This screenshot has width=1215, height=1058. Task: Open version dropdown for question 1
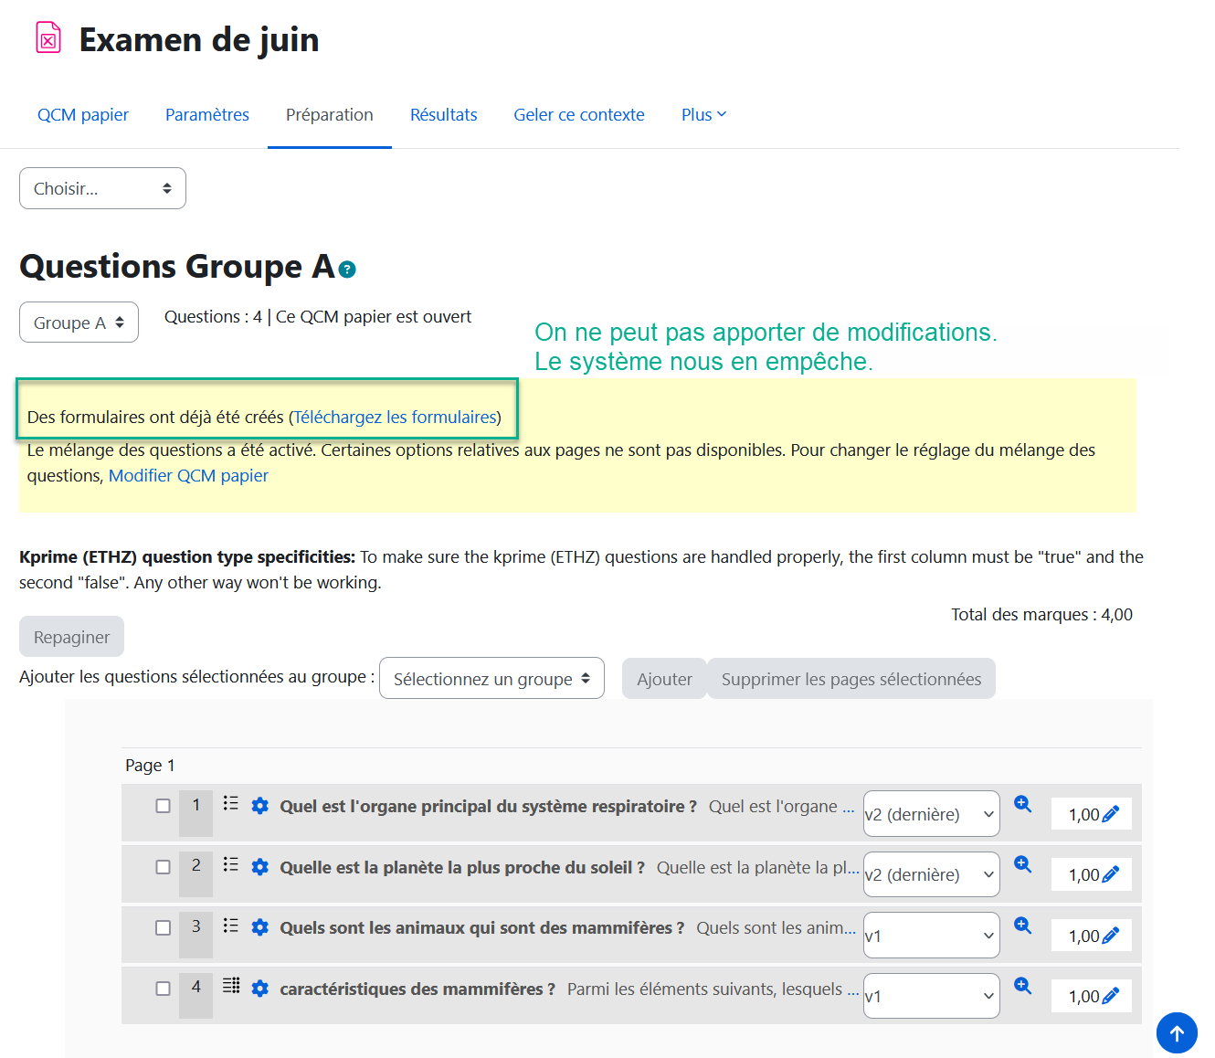[931, 814]
